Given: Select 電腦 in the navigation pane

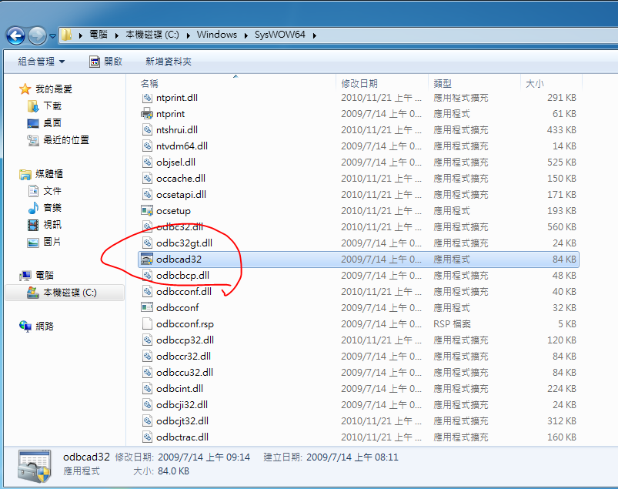Looking at the screenshot, I should coord(45,275).
